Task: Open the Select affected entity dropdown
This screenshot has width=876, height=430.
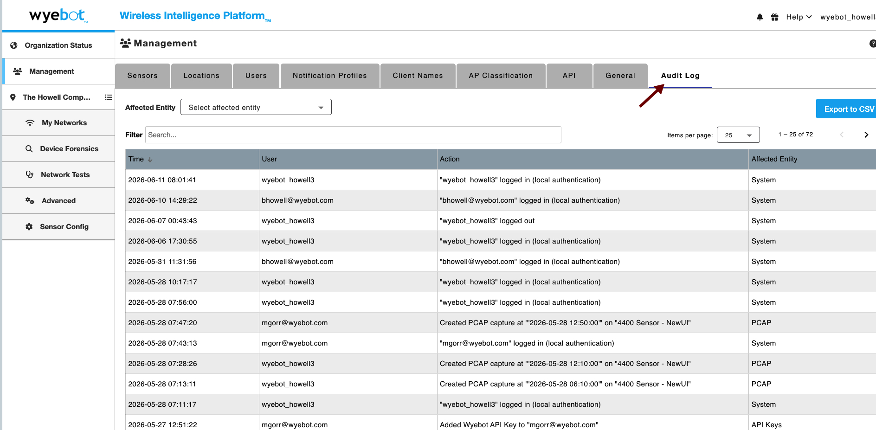Action: (x=256, y=107)
